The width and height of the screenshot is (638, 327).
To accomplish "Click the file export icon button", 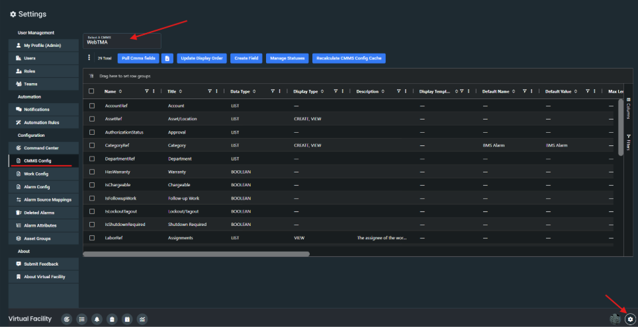I will coord(167,58).
